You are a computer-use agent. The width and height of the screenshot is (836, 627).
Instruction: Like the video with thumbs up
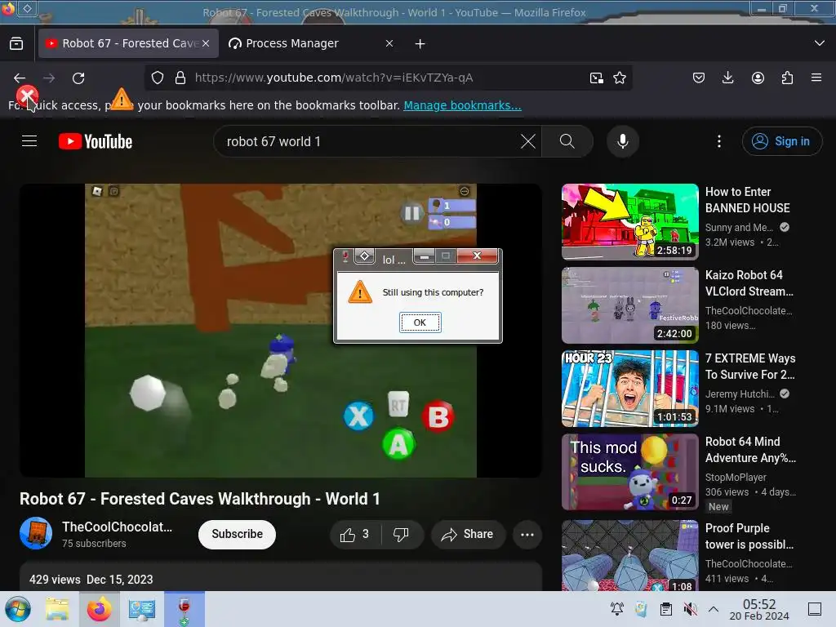click(x=354, y=534)
